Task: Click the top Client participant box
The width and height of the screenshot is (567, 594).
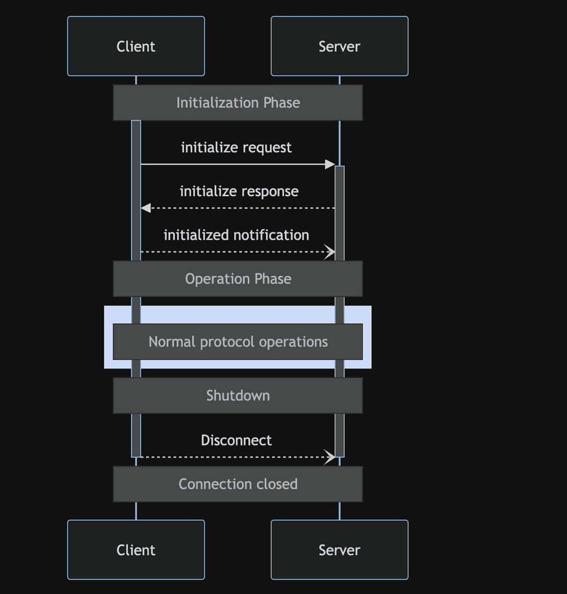Action: pyautogui.click(x=136, y=46)
